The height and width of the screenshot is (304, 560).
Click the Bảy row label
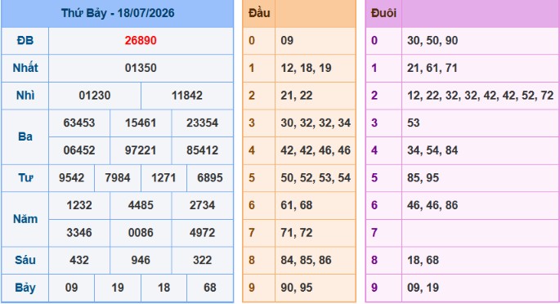25,288
